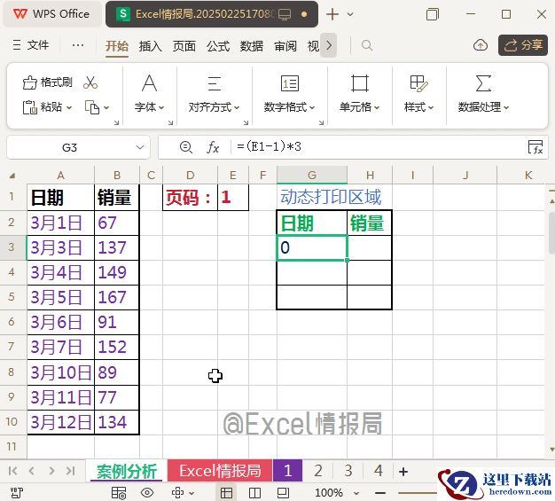Open alignment group dialog launcher

(246, 122)
